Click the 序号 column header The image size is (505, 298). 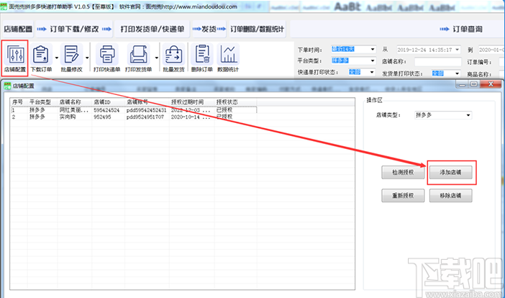(x=19, y=102)
